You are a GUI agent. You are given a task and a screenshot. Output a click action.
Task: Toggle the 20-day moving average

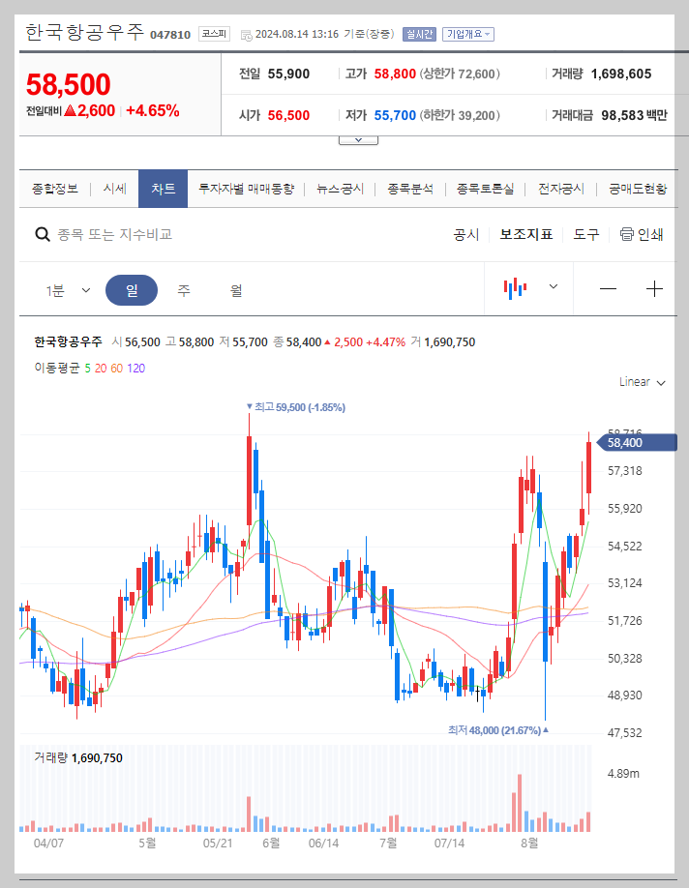[x=101, y=369]
